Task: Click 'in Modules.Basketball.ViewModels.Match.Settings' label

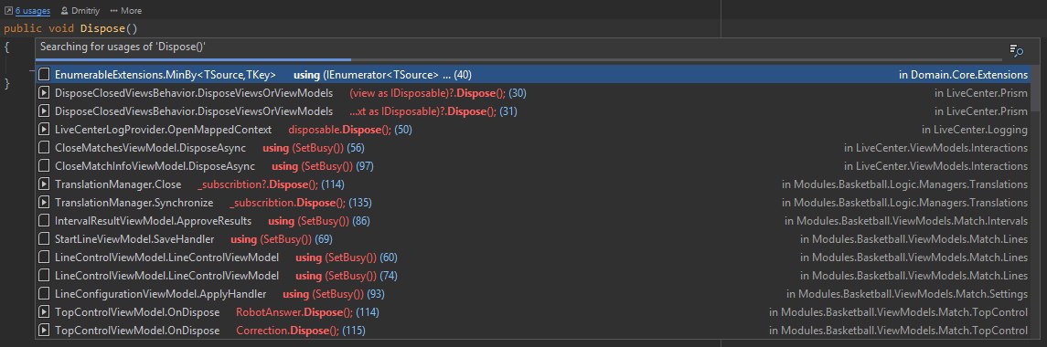Action: (x=907, y=294)
